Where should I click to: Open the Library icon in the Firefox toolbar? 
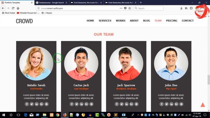pos(186,8)
